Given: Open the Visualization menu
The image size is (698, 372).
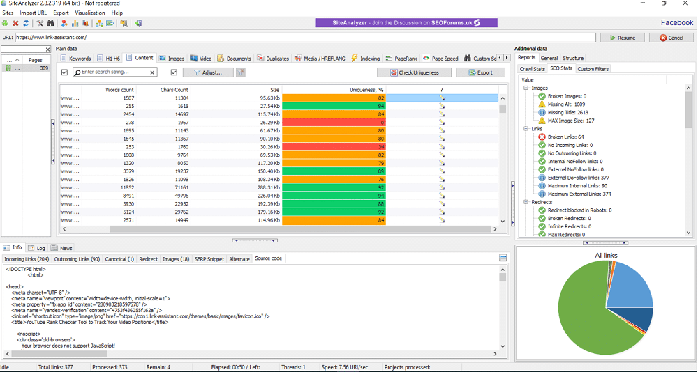Looking at the screenshot, I should click(90, 13).
